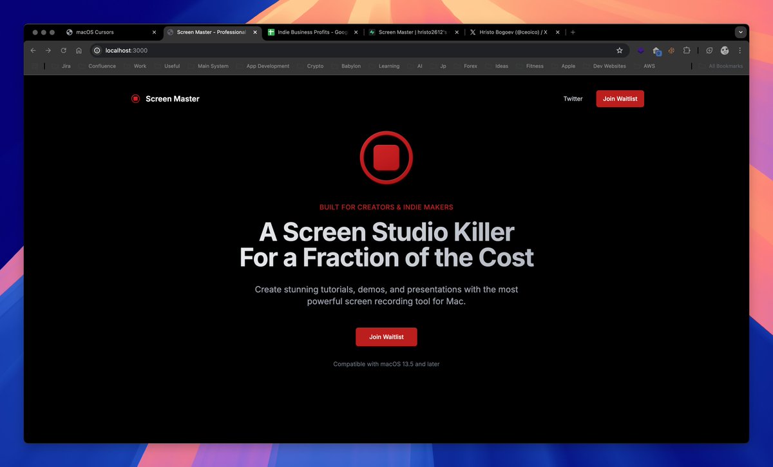Open the Useful bookmarks folder
The image size is (773, 467).
(x=167, y=66)
